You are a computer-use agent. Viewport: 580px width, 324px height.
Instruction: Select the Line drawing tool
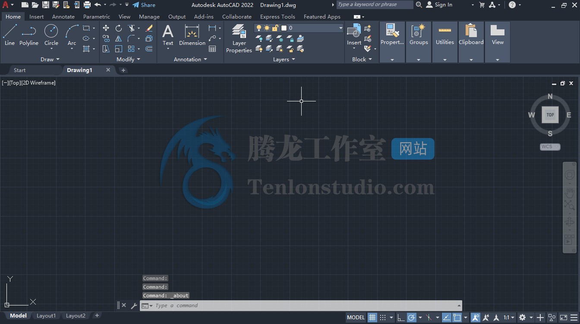pos(9,35)
